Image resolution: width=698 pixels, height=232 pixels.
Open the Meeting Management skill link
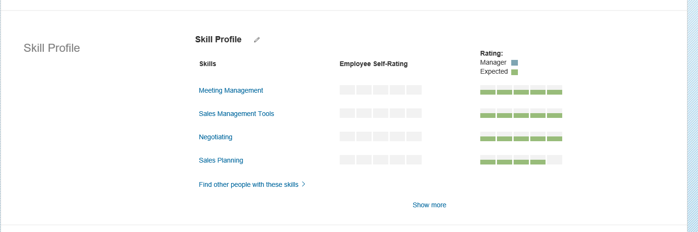point(231,90)
